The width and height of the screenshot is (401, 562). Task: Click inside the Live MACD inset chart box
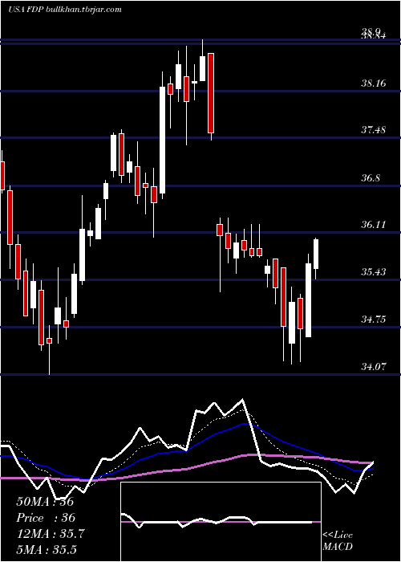[x=221, y=522]
